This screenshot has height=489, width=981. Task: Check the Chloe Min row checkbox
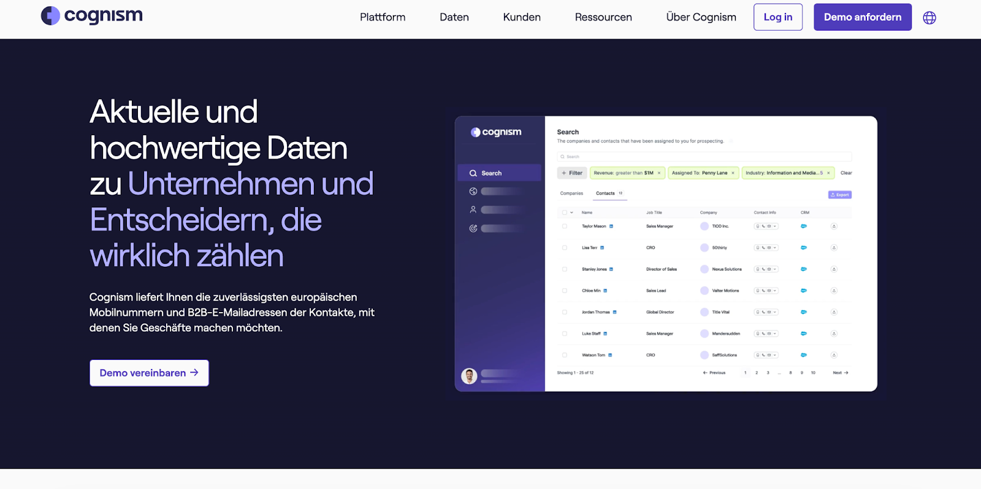point(565,291)
